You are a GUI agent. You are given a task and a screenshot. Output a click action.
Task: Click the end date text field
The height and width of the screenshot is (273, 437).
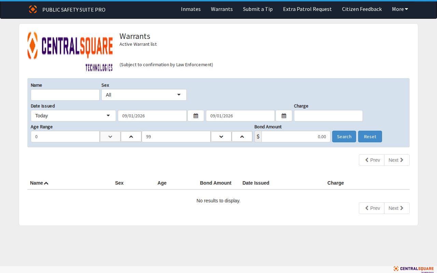click(240, 116)
